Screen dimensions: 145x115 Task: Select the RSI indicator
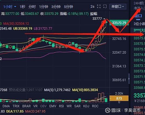(61, 106)
